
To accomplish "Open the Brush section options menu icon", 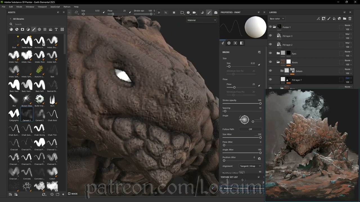I will (x=259, y=52).
